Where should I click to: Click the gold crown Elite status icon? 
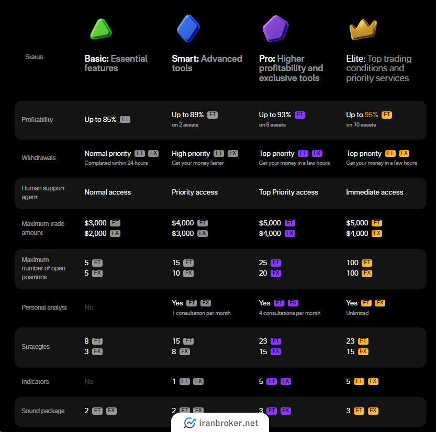click(363, 29)
